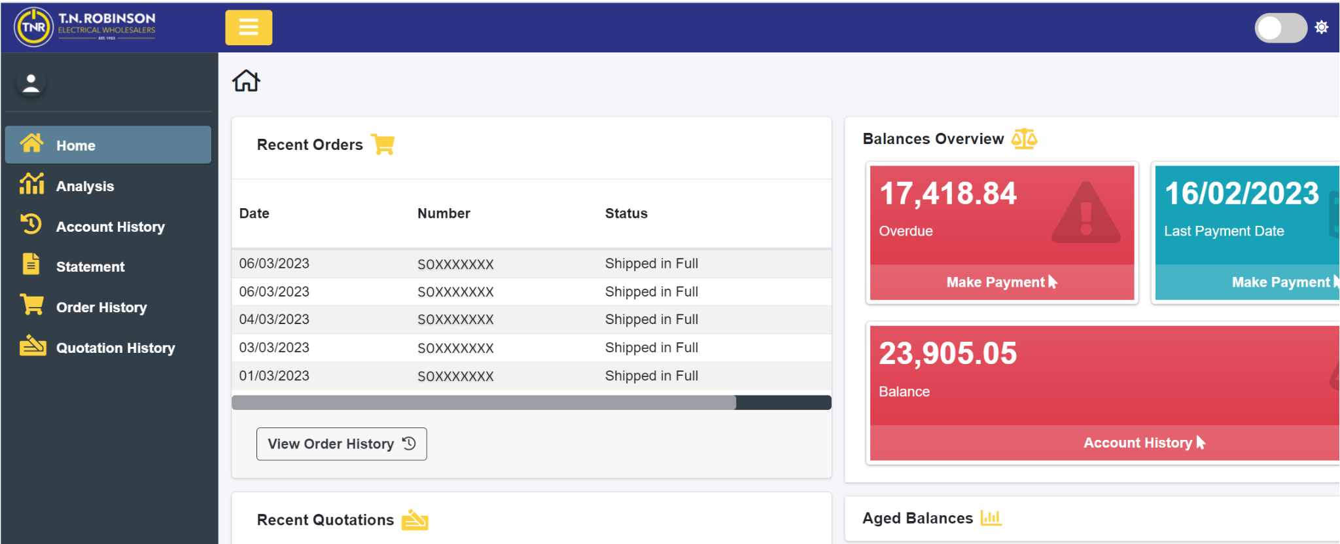Viewport: 1340px width, 544px height.
Task: Click the View Order History button
Action: pos(342,444)
